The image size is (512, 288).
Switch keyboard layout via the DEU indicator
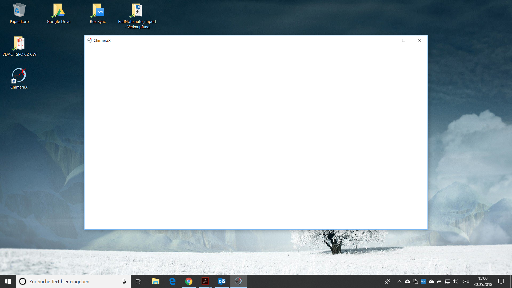pos(466,281)
